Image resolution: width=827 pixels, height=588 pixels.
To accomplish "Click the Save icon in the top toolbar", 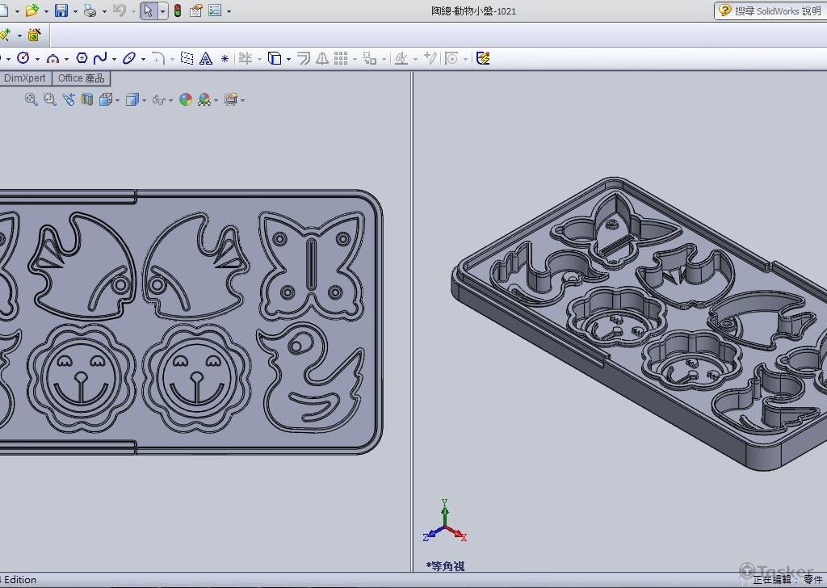I will point(61,10).
